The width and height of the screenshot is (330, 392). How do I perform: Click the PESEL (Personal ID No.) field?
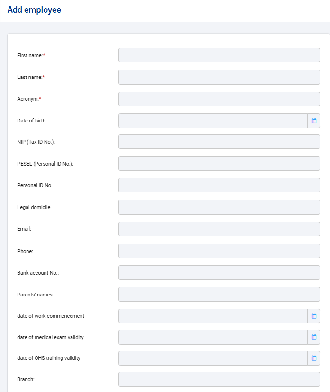pos(219,163)
